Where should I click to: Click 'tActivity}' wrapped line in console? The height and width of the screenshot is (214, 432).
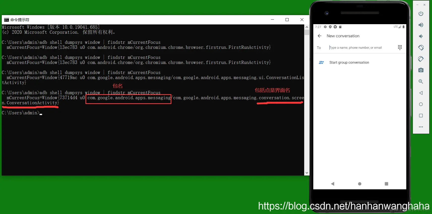(x=14, y=83)
